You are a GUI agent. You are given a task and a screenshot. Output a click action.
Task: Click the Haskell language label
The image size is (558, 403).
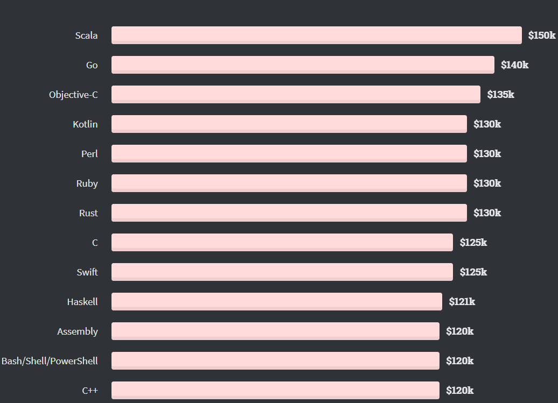(x=82, y=302)
